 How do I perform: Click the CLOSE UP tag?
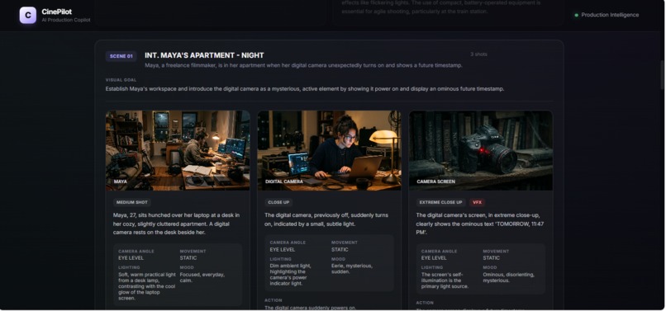278,202
